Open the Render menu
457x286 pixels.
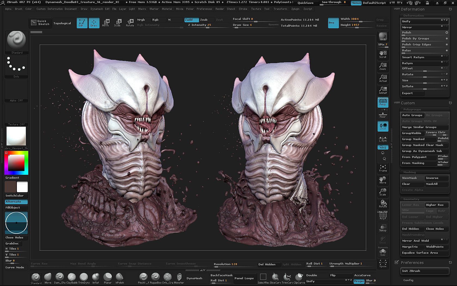220,9
